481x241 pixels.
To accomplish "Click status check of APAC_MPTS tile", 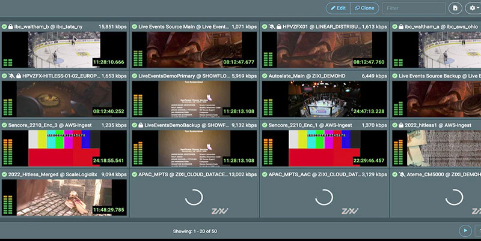I will point(134,174).
